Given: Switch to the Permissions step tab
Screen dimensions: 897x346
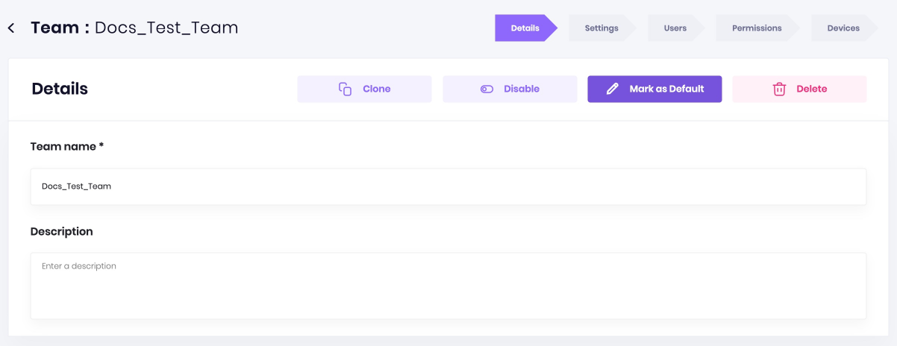Looking at the screenshot, I should click(x=757, y=28).
